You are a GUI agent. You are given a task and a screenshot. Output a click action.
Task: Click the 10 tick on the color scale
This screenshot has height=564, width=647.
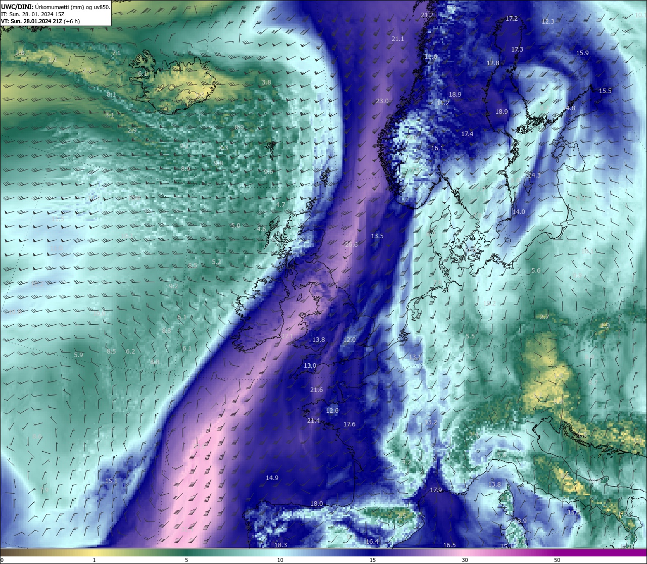click(x=280, y=559)
